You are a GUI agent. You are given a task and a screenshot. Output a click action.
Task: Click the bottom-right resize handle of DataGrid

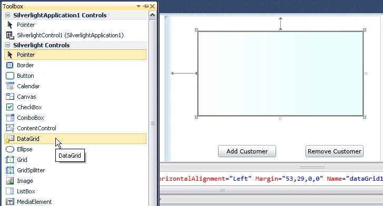(365, 117)
